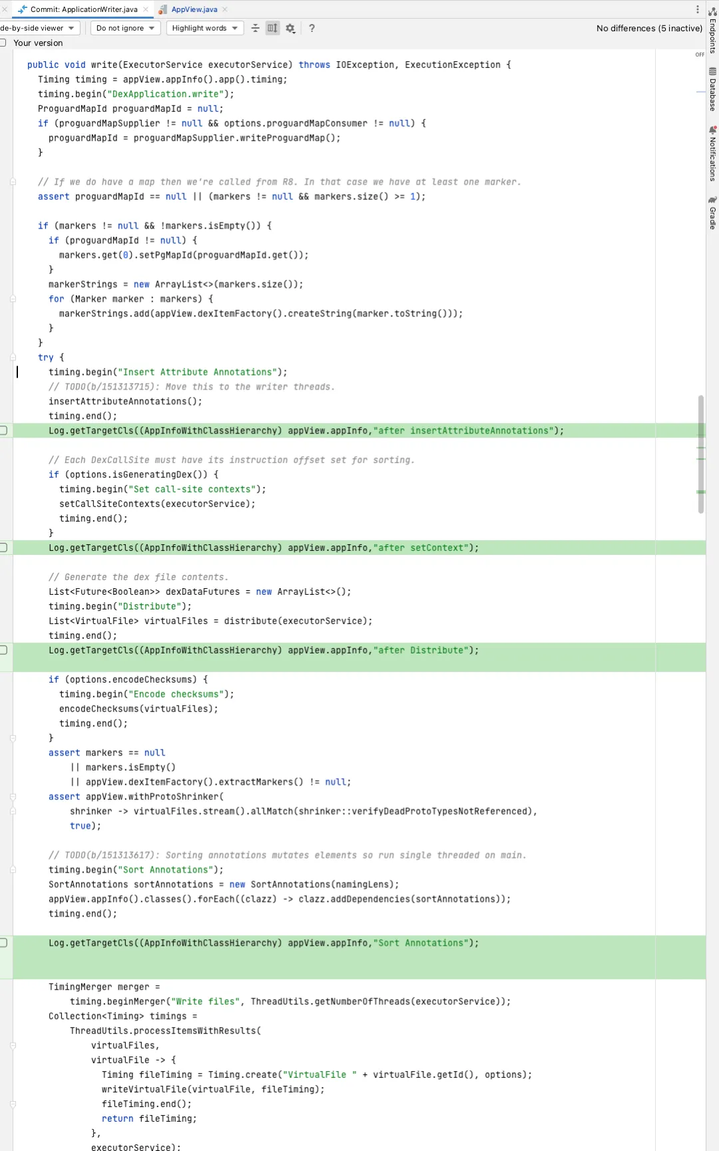The image size is (719, 1151).
Task: Open the Gradle tool window
Action: click(x=712, y=213)
